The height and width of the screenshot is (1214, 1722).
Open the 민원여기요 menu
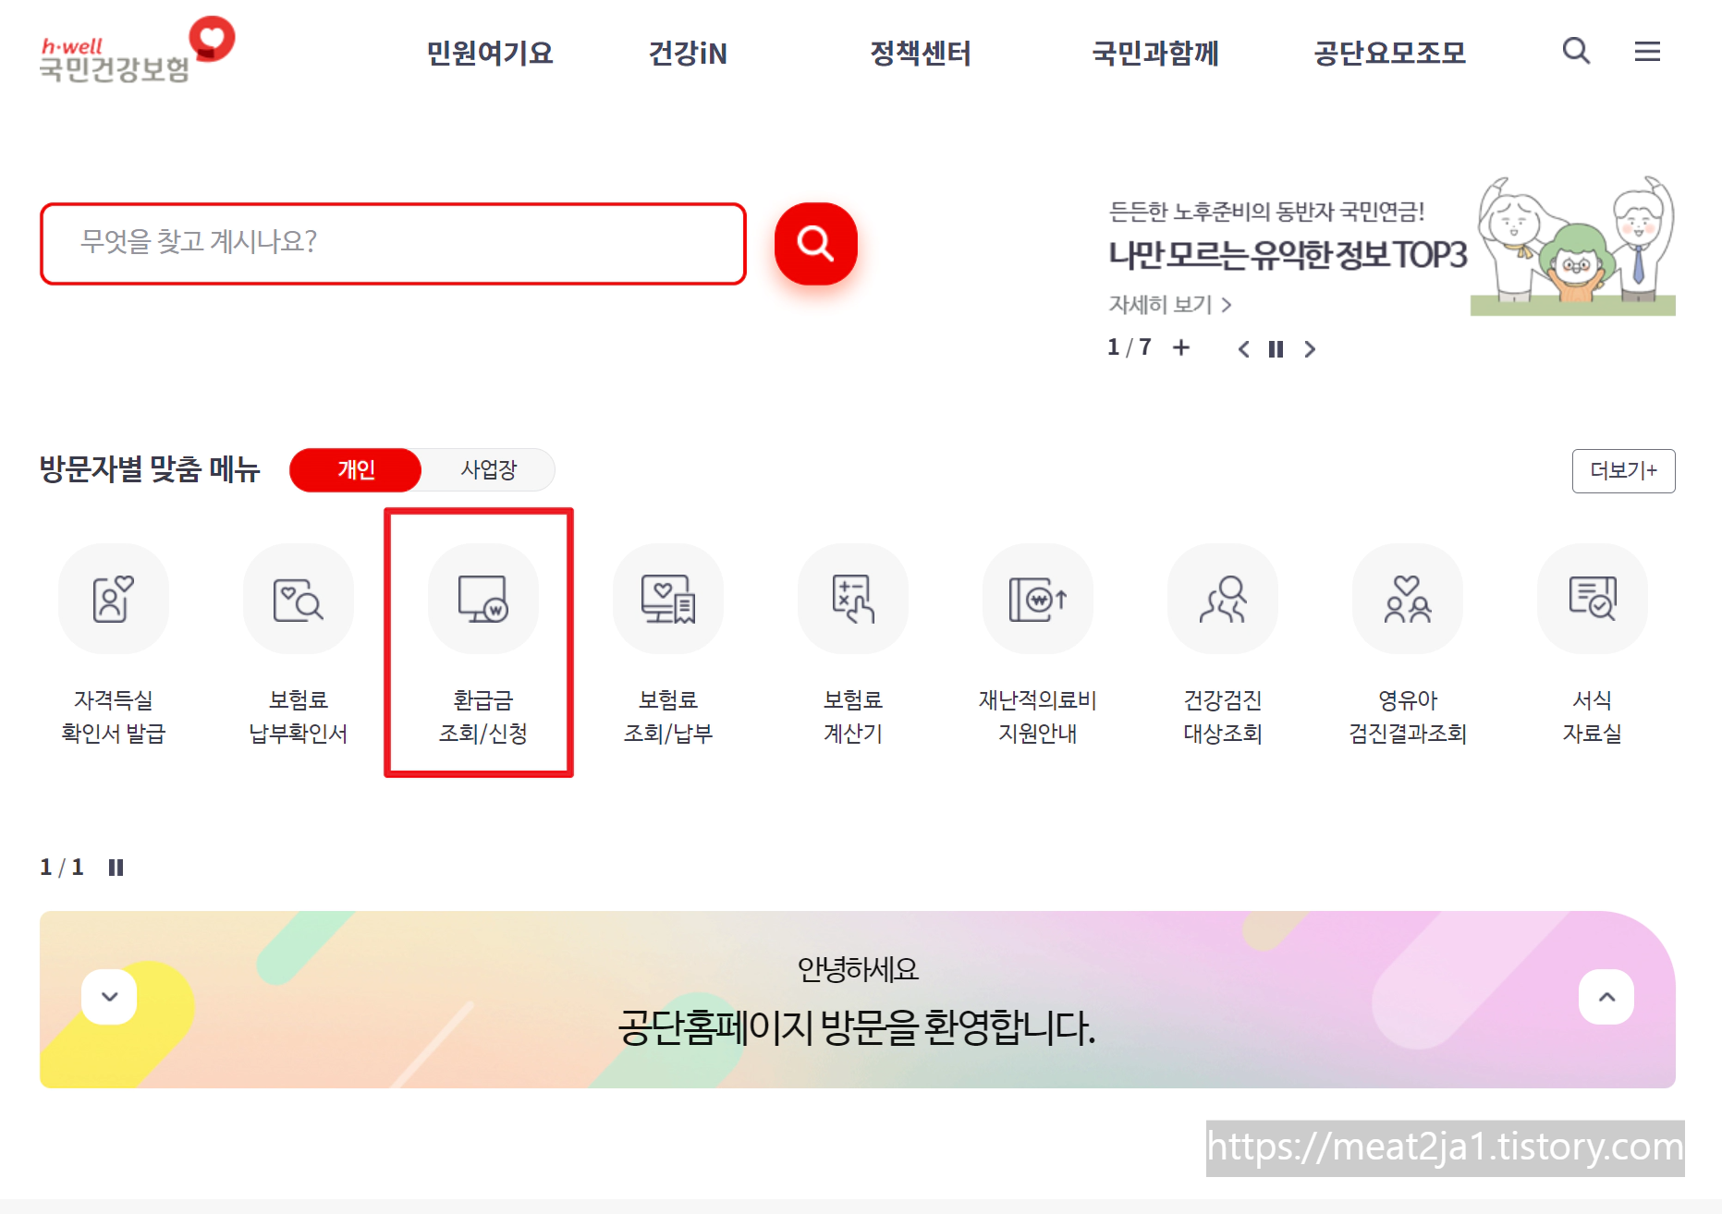(489, 53)
